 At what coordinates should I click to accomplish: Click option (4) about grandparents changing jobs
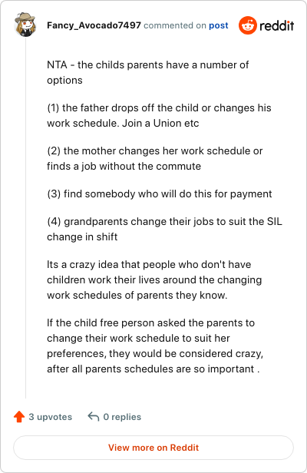click(x=164, y=229)
